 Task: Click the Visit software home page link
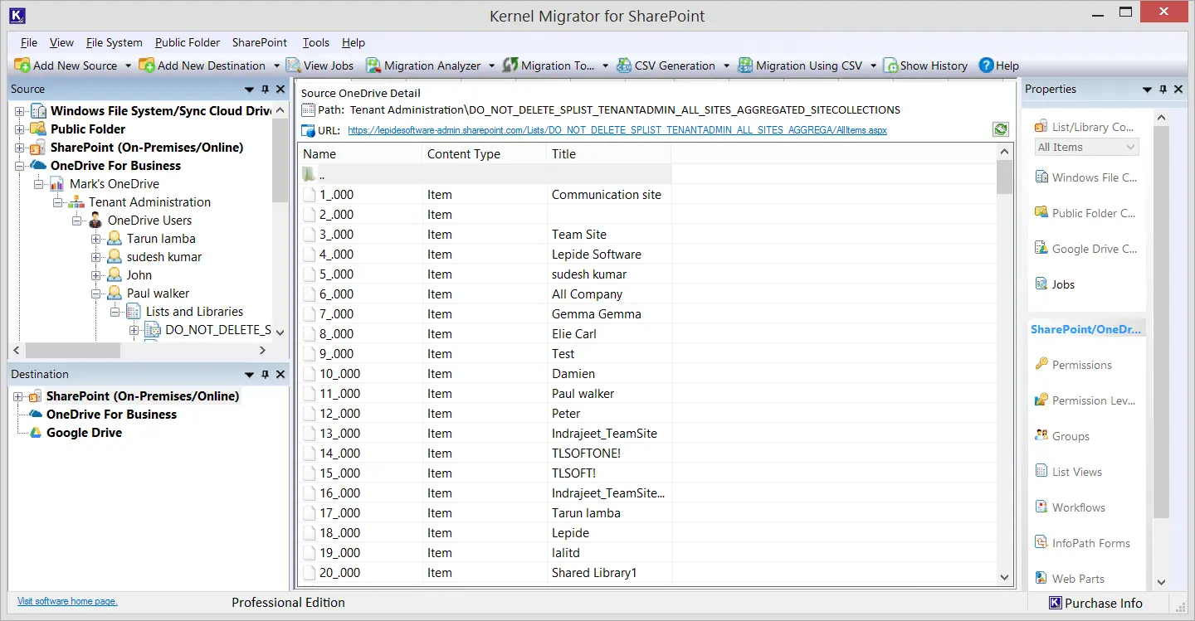[66, 601]
